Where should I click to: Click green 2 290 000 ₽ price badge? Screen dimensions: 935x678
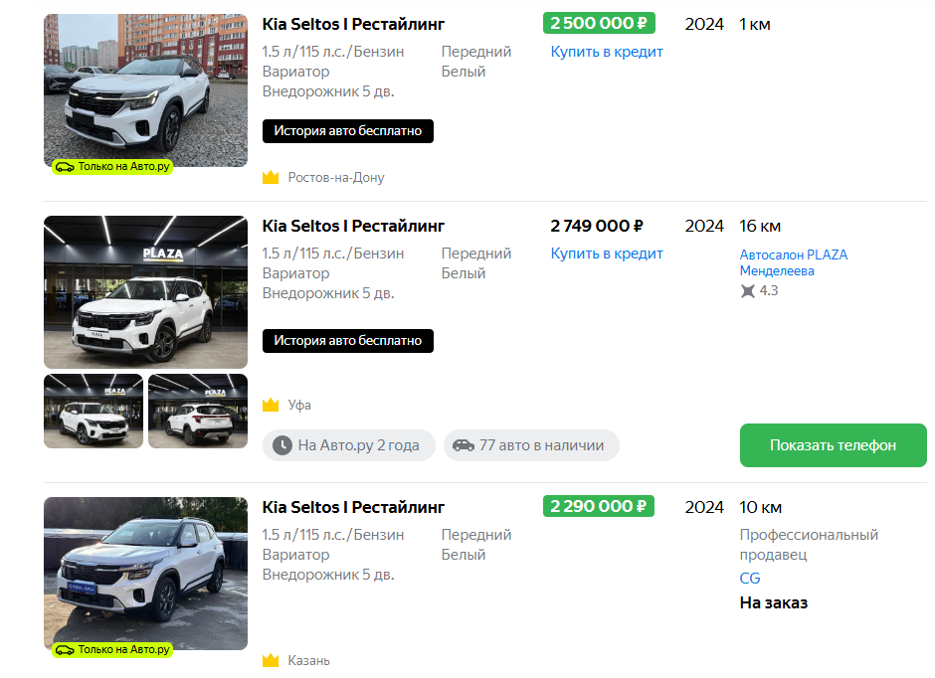point(599,506)
